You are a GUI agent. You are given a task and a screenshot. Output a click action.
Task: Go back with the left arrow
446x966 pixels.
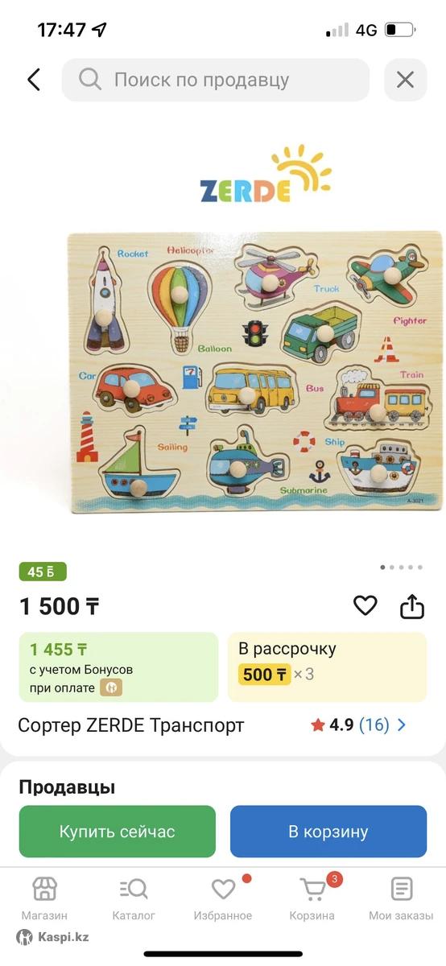click(34, 80)
